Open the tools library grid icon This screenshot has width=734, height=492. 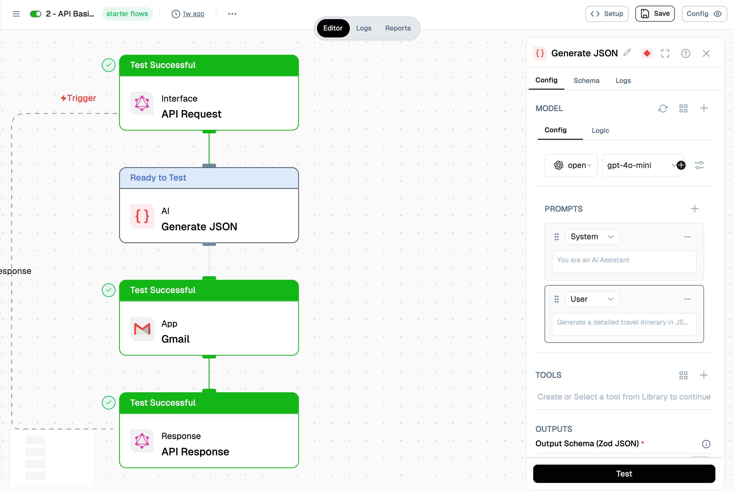pos(683,375)
